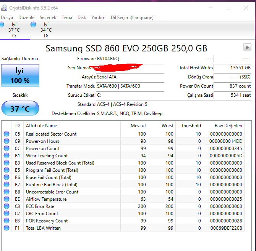
Task: Open the Disk menu
Action: click(x=82, y=18)
